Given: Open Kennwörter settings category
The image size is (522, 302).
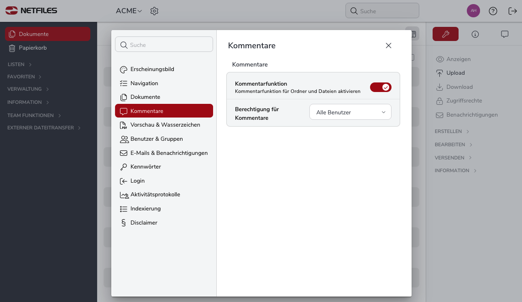Looking at the screenshot, I should [164, 167].
